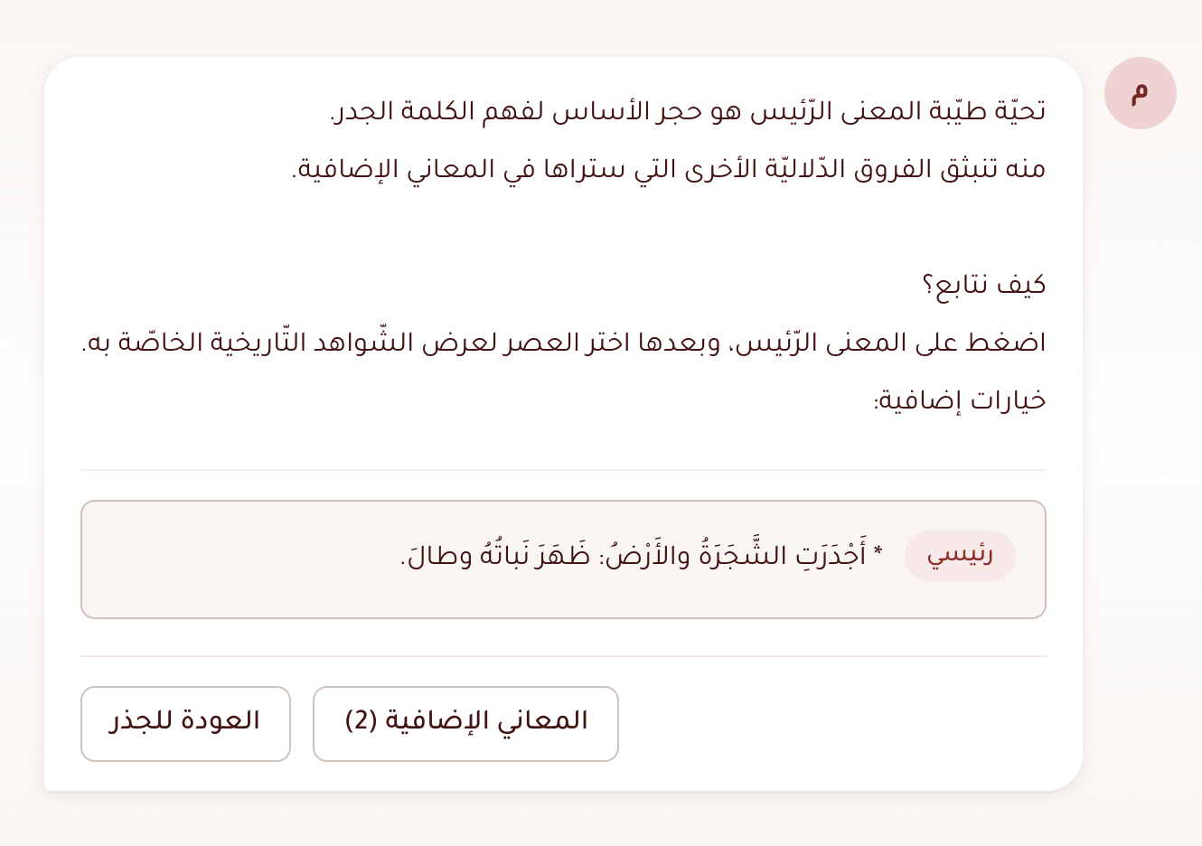Click the 'رئيسي' badge on the meaning card
Viewport: 1202px width, 846px height.
[x=960, y=556]
